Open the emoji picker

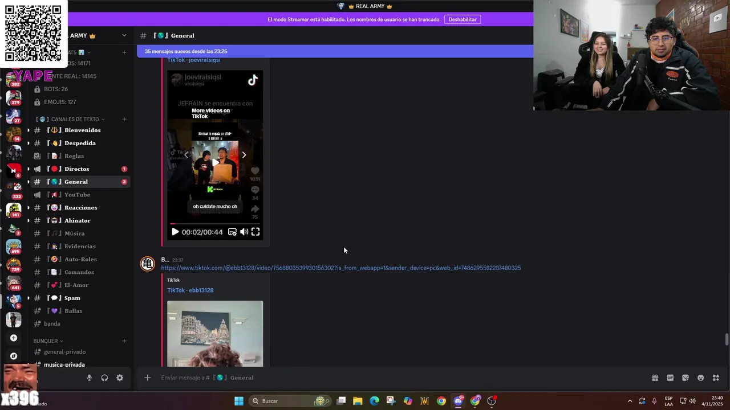700,378
